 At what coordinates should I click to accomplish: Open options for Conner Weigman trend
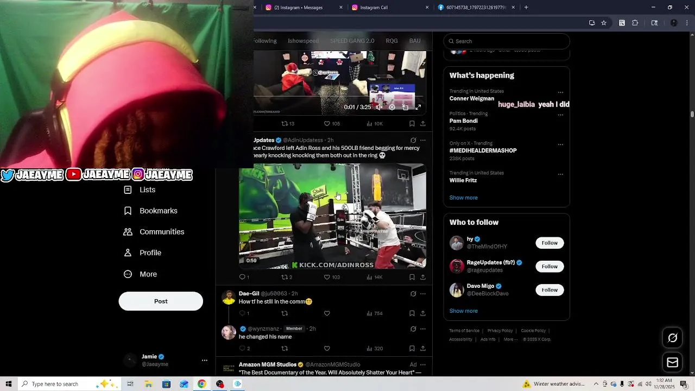click(x=560, y=92)
